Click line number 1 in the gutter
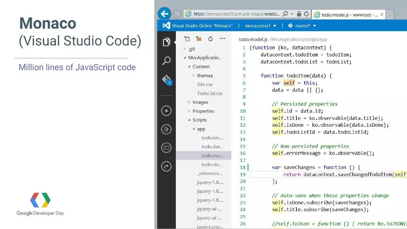Screen dimensions: 407x229 [x=244, y=48]
